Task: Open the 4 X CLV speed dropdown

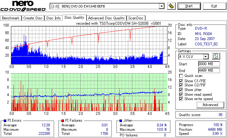Action: 205,57
